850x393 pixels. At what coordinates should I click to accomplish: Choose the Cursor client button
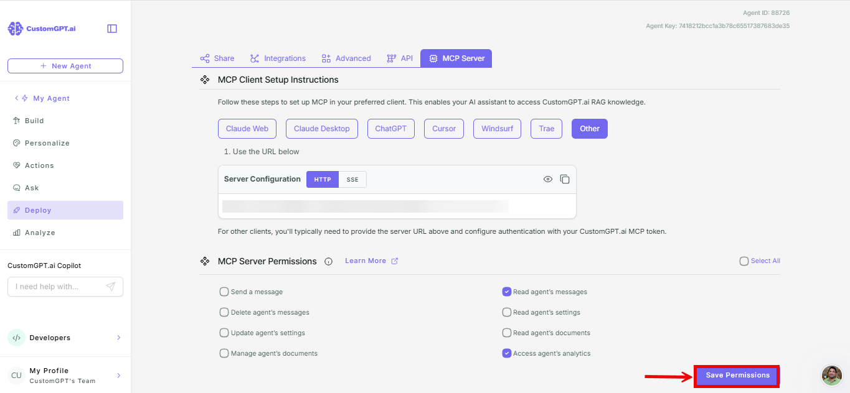[444, 129]
